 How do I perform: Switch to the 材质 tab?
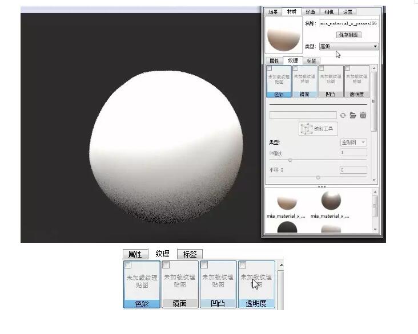click(x=292, y=12)
